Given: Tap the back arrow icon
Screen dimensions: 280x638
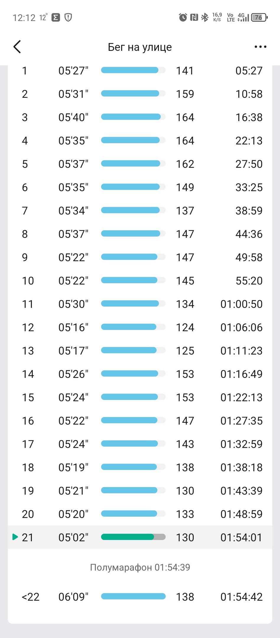Looking at the screenshot, I should tap(17, 47).
